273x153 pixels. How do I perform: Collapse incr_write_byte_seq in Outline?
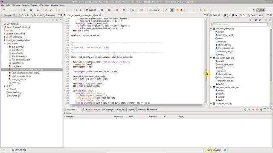pos(211,58)
